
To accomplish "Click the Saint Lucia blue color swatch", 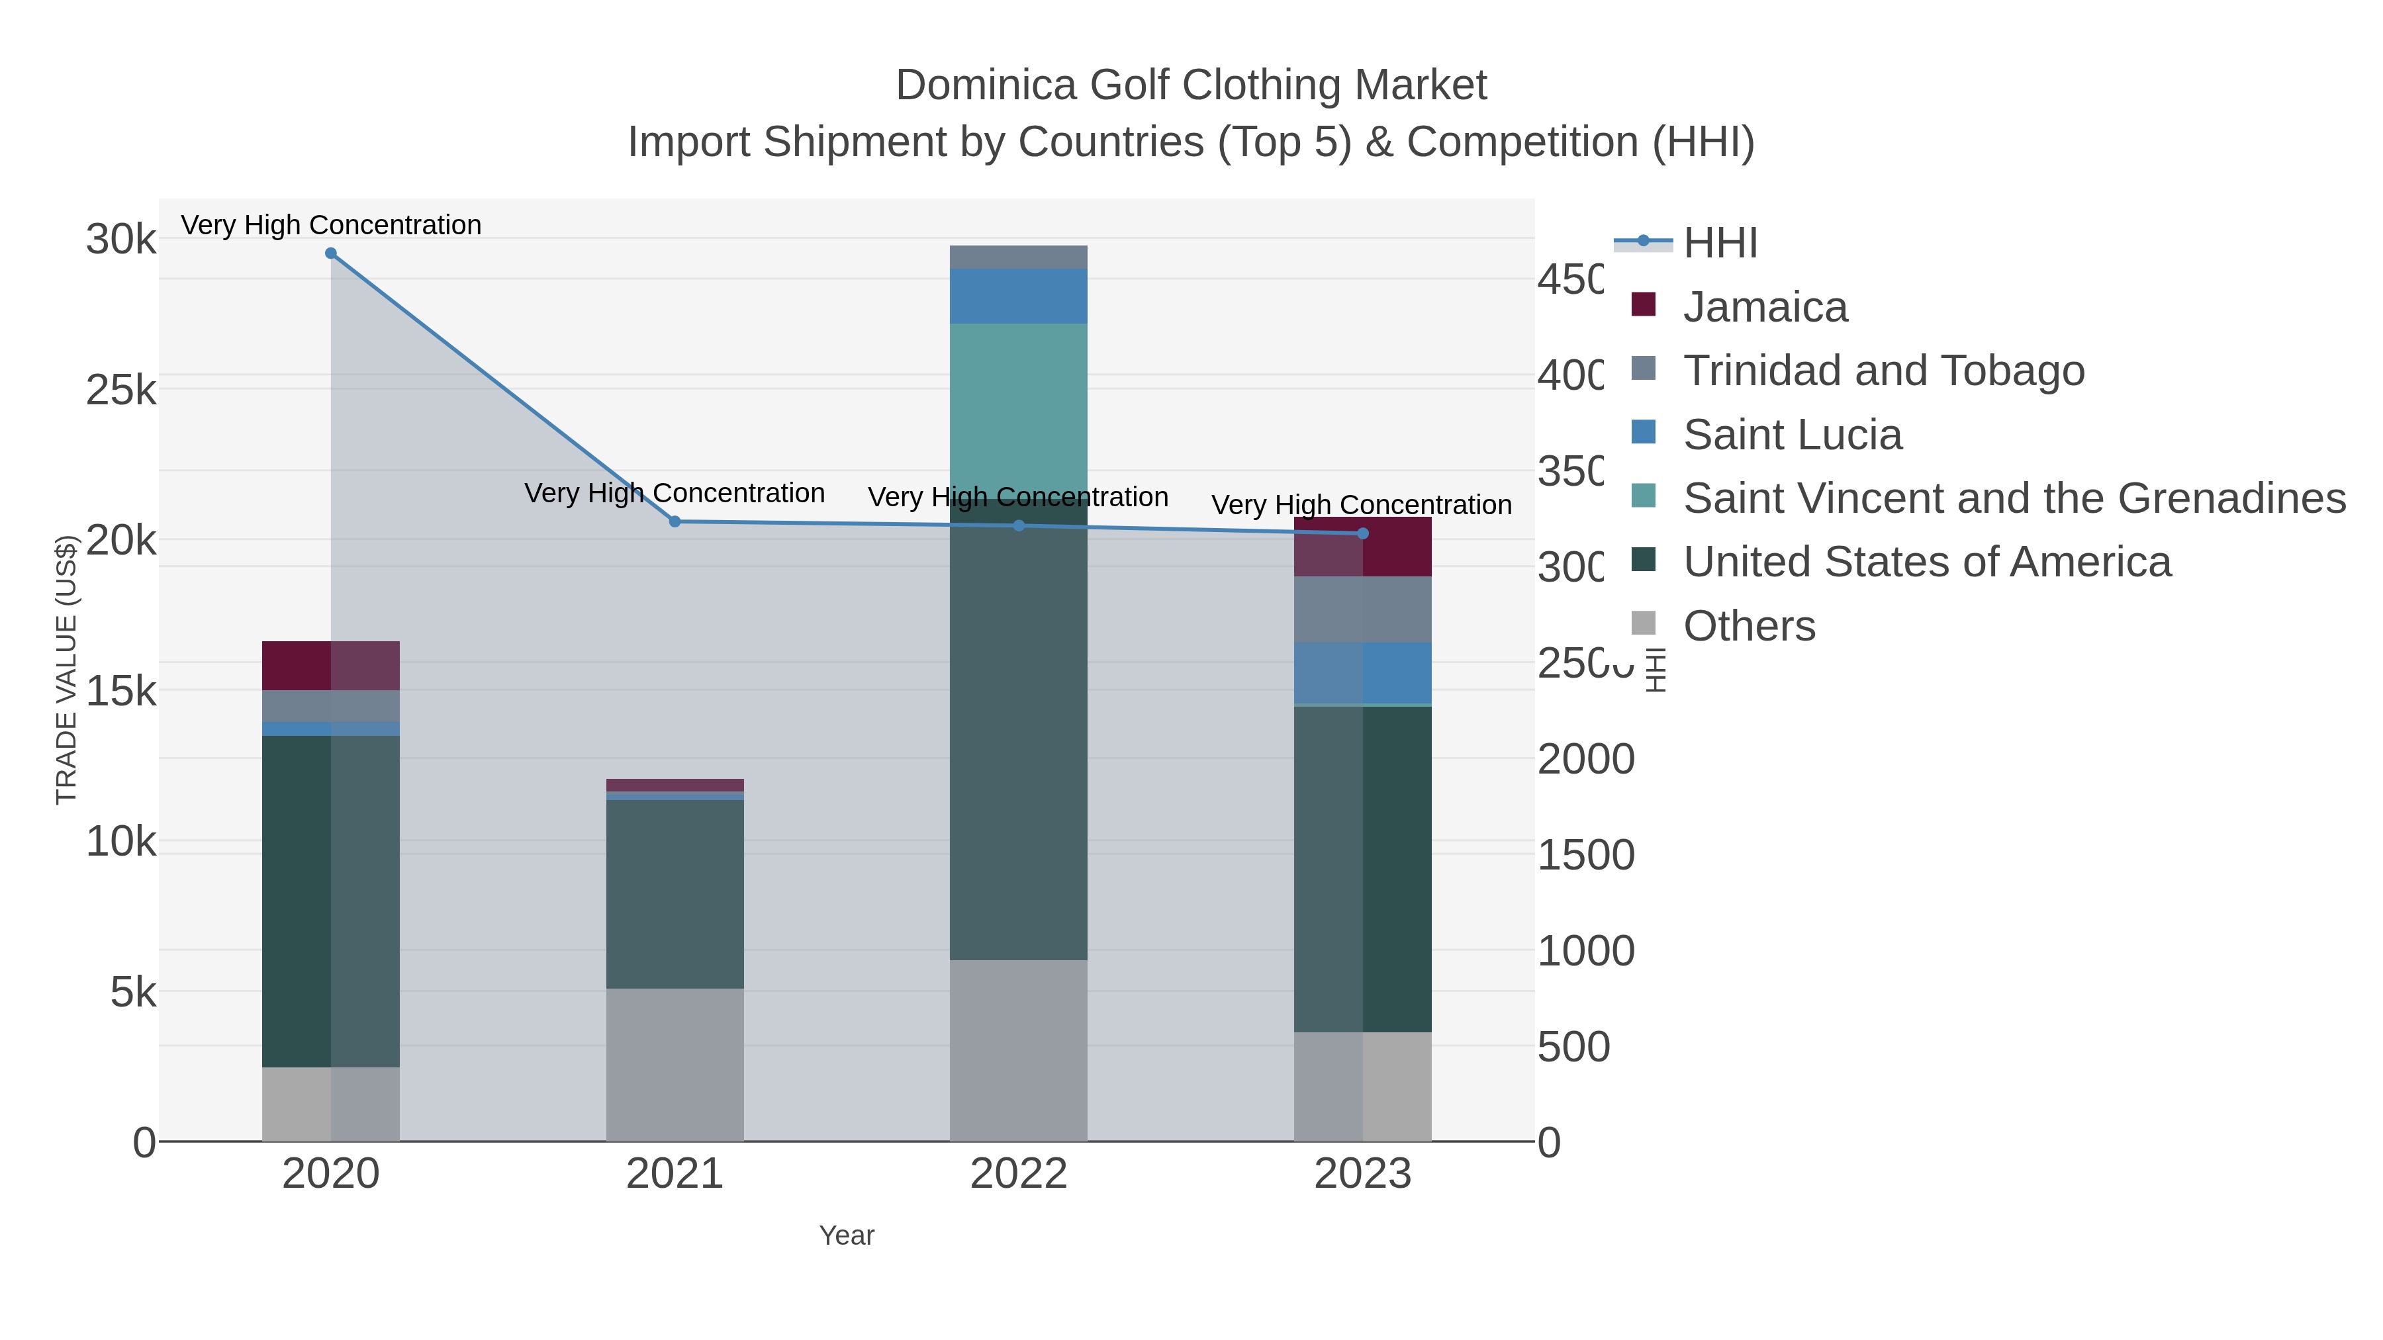I will click(x=1643, y=432).
